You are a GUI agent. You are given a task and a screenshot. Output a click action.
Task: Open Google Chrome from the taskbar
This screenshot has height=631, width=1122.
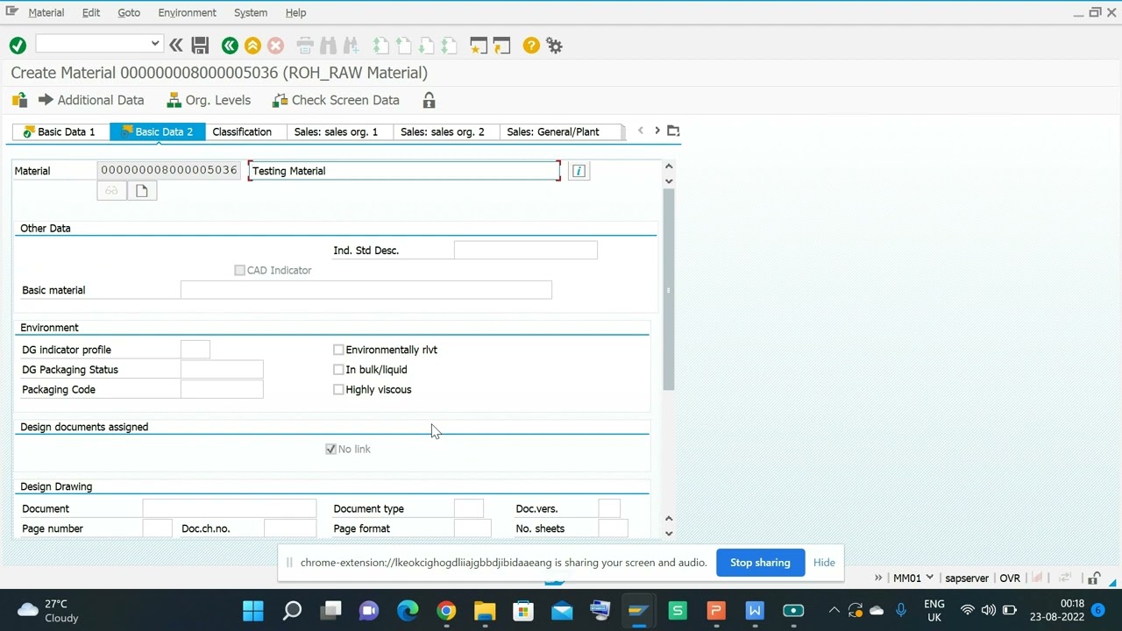coord(446,611)
